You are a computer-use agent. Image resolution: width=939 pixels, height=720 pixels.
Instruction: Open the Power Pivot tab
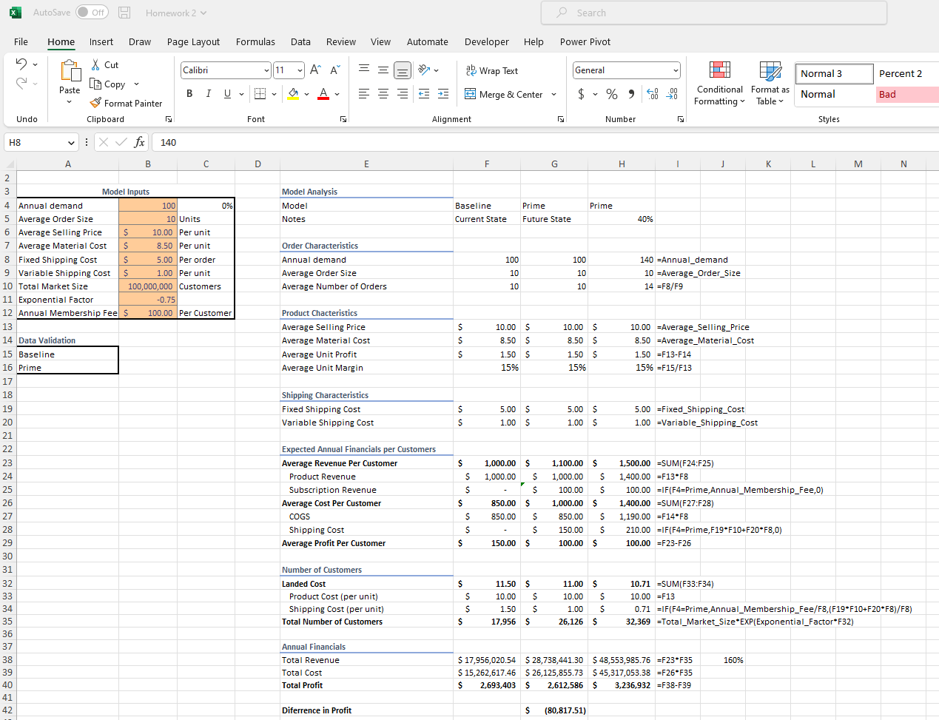(x=586, y=42)
